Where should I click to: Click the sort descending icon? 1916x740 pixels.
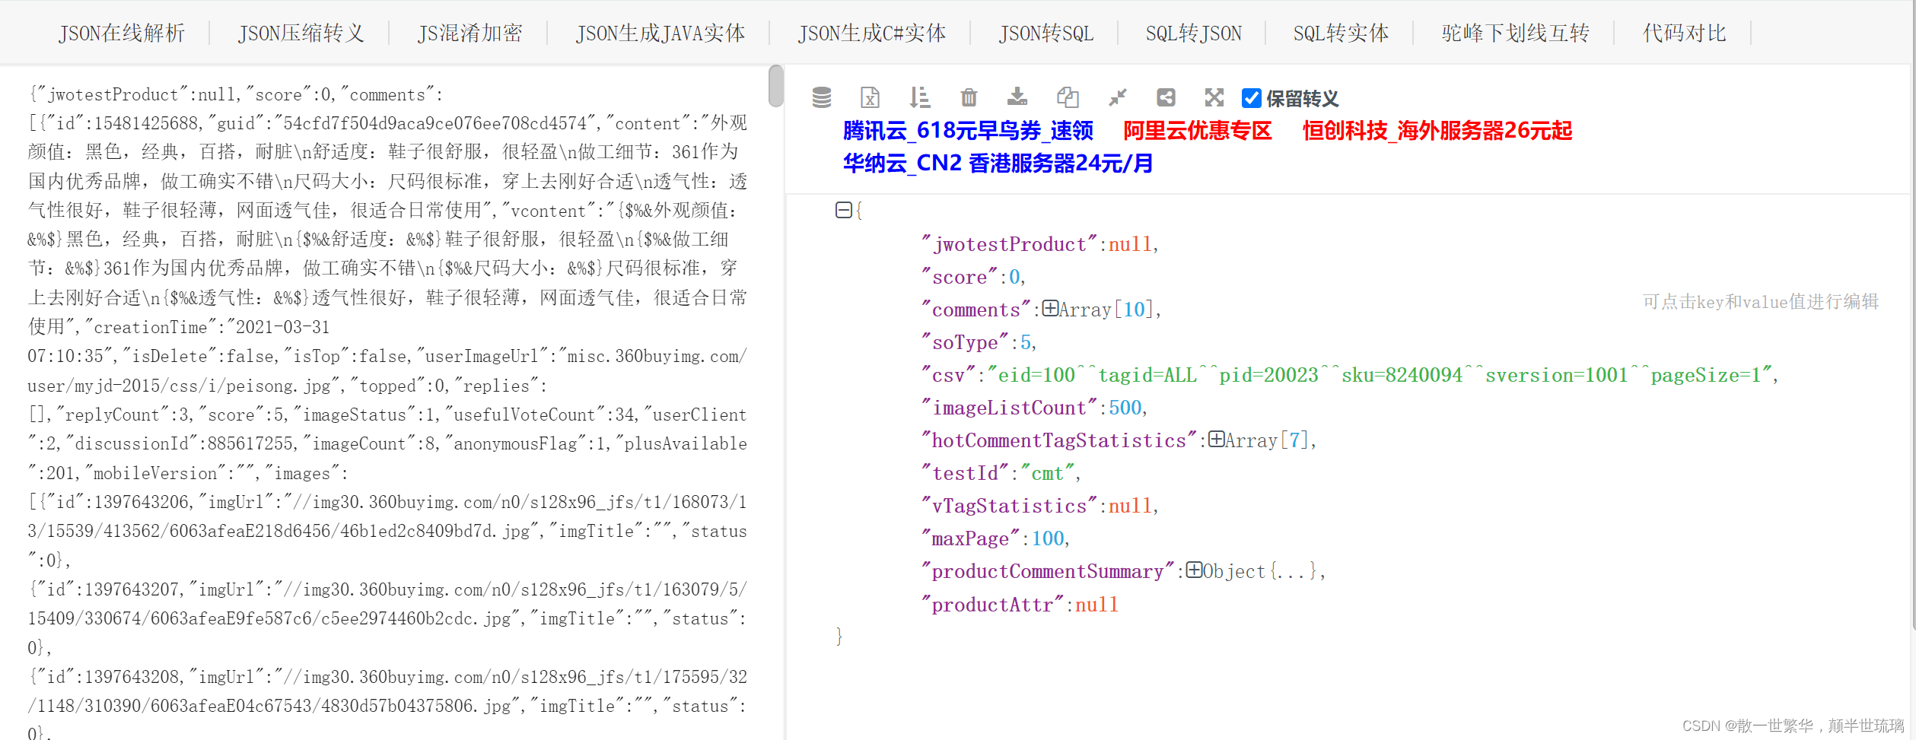click(919, 97)
